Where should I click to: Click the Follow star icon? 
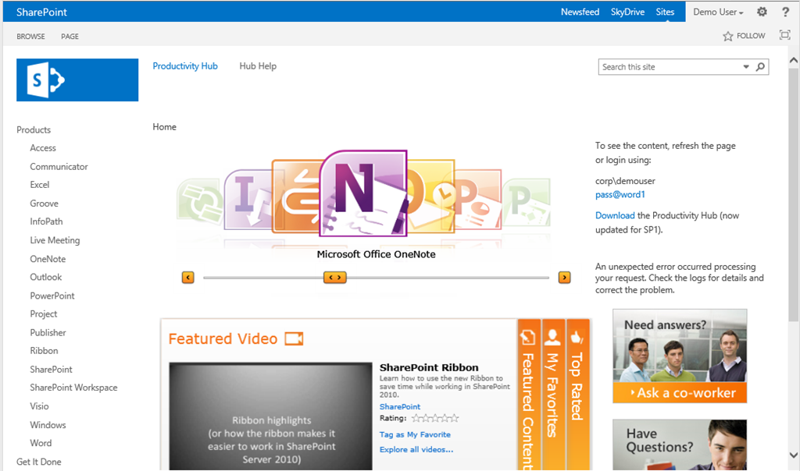[728, 36]
